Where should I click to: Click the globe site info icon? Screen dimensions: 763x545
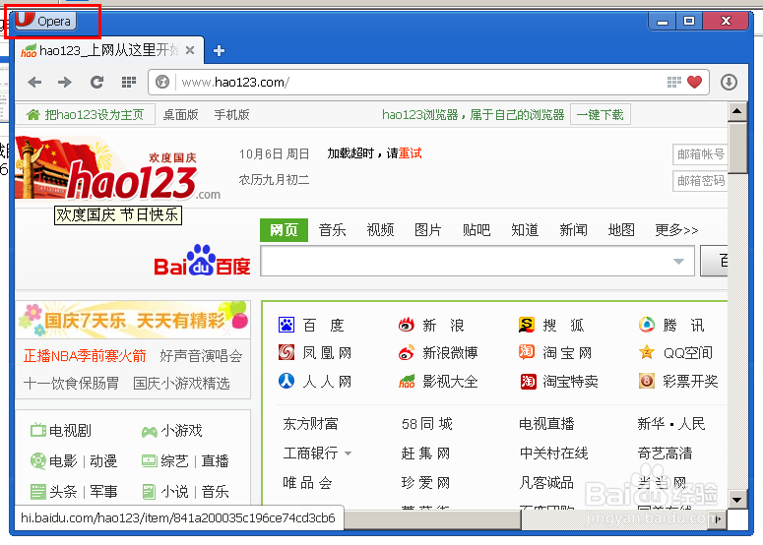click(162, 83)
